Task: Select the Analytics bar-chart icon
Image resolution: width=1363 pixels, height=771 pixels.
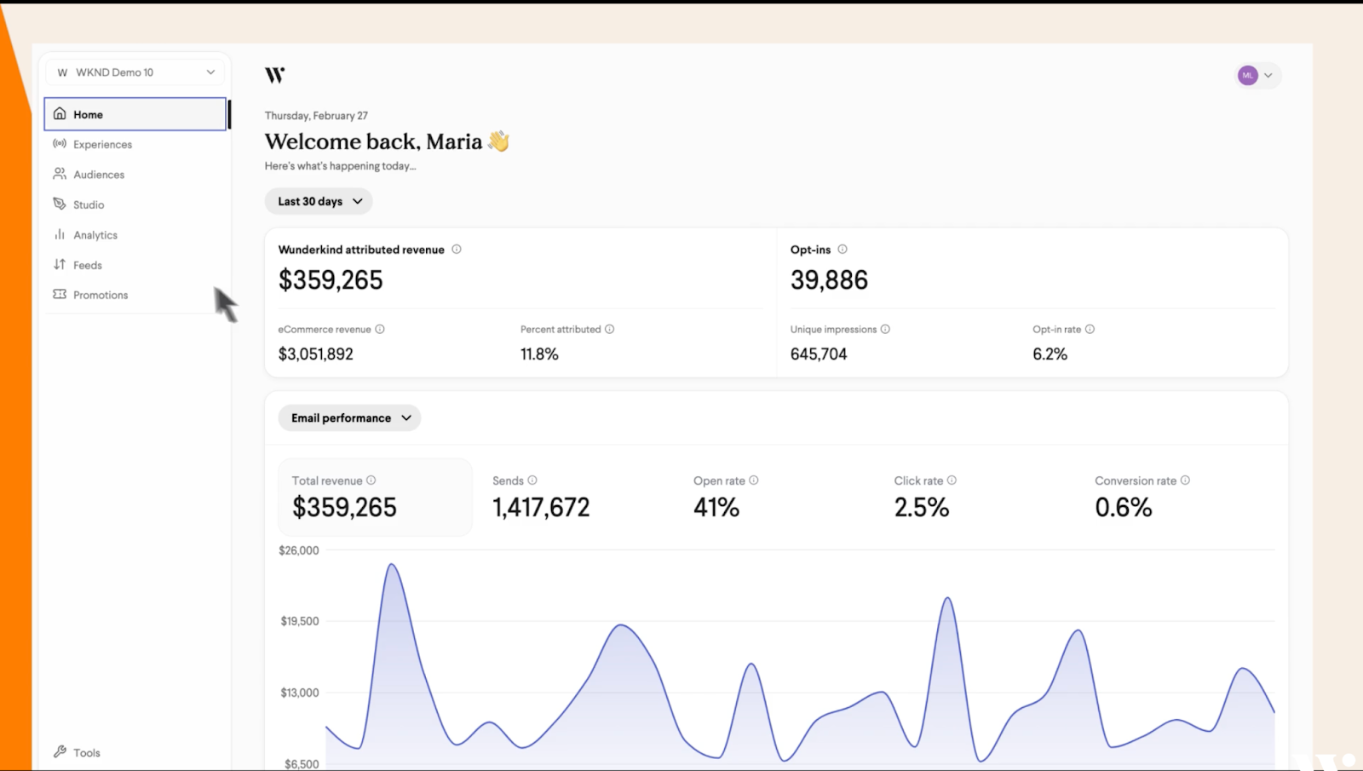Action: tap(59, 234)
